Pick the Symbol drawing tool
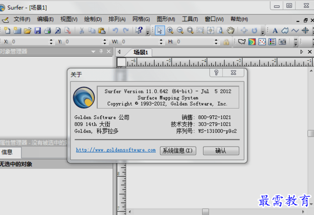The image size is (314, 215). [x=305, y=30]
